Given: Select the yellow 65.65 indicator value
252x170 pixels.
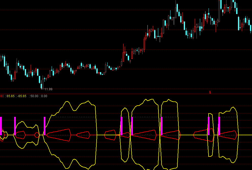Looking at the screenshot, I should click(10, 96).
